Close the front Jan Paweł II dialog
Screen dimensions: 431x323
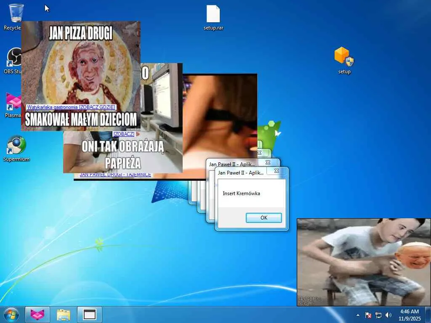pyautogui.click(x=277, y=171)
